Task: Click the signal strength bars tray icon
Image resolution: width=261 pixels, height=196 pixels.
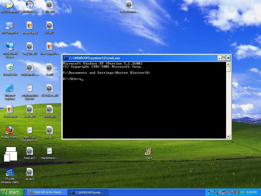Action: click(219, 192)
